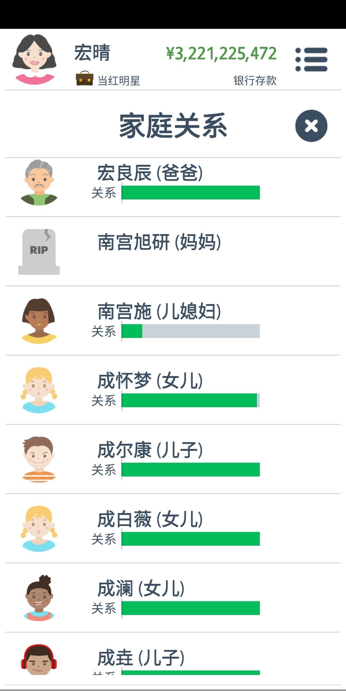The image size is (346, 691).
Task: Click 成怀梦 relationship progress bar
Action: 191,400
